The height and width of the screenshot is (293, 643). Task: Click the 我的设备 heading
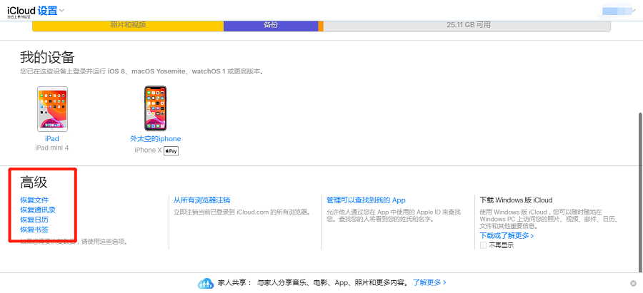[47, 57]
